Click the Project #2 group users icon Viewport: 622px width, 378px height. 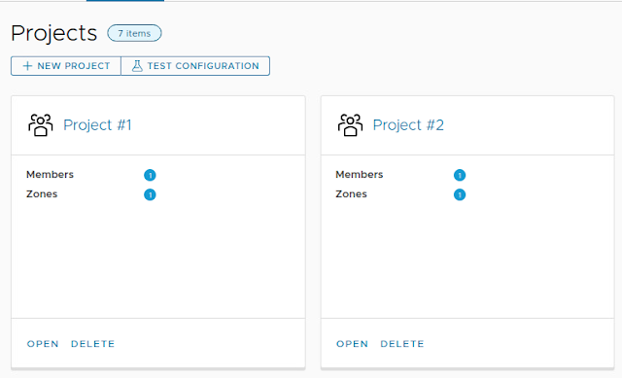[x=350, y=125]
